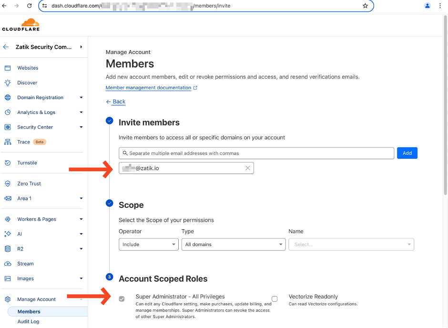Image resolution: width=448 pixels, height=328 pixels.
Task: Open Zero Trust in the sidebar
Action: 29,184
